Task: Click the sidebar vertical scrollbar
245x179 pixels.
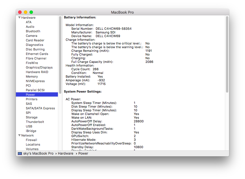Action: (x=60, y=55)
